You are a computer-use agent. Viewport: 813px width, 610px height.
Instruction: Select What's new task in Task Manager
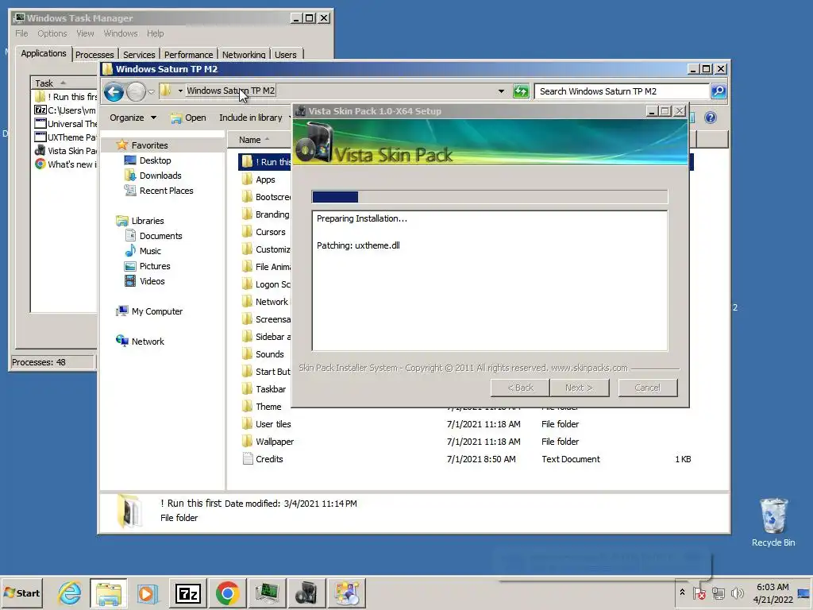pyautogui.click(x=65, y=164)
